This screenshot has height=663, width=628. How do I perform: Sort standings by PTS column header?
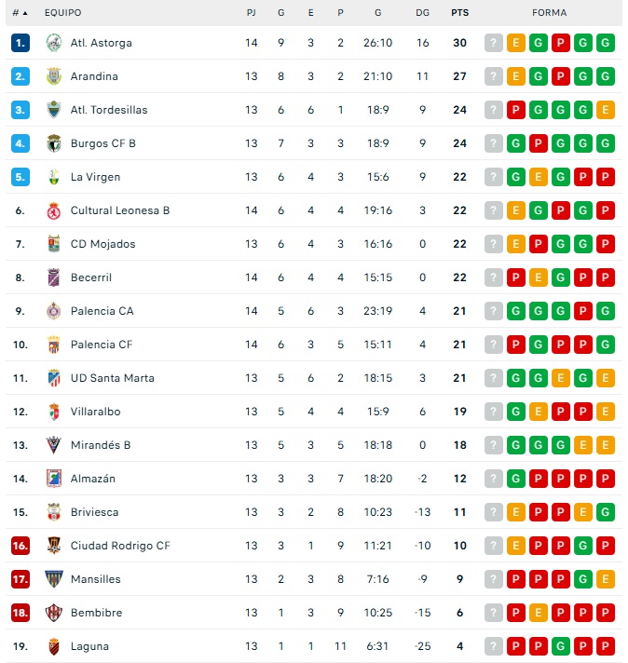tap(459, 13)
